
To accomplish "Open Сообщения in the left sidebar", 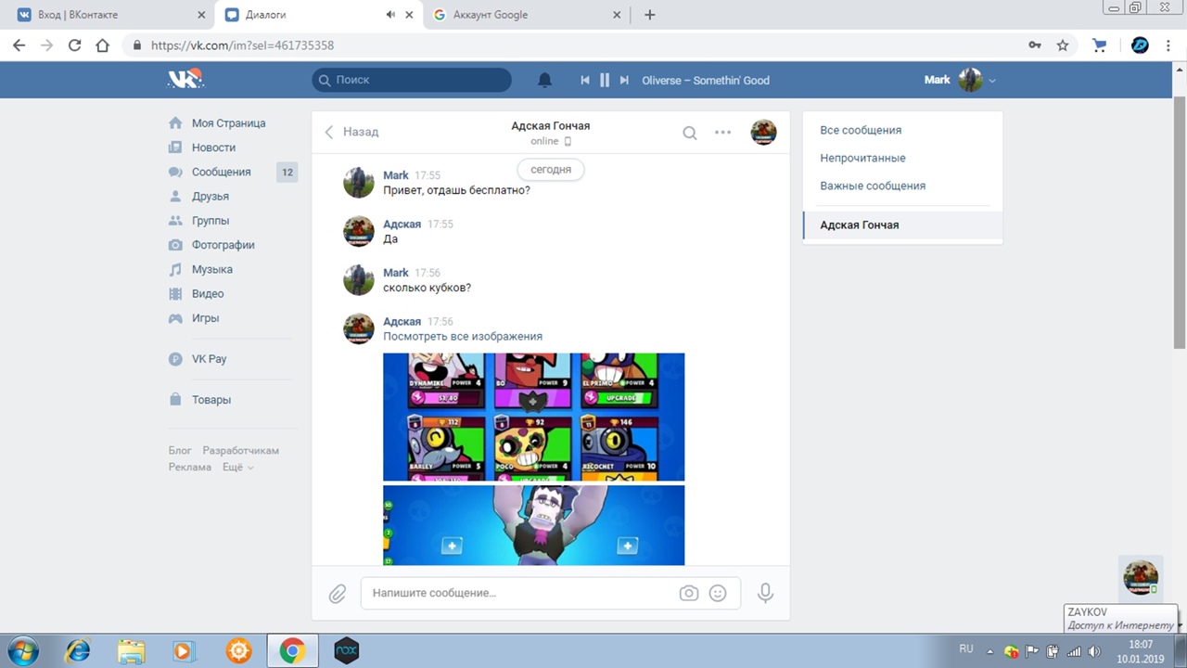I will (x=221, y=172).
